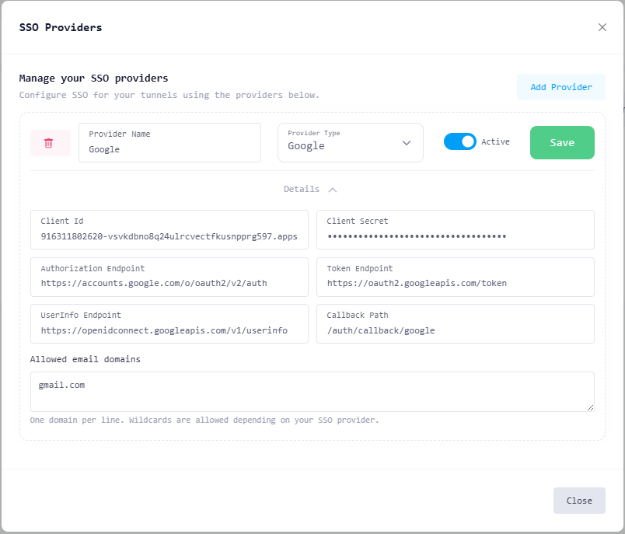The height and width of the screenshot is (534, 625).
Task: Click the red trash icon to delete provider
Action: click(x=49, y=143)
